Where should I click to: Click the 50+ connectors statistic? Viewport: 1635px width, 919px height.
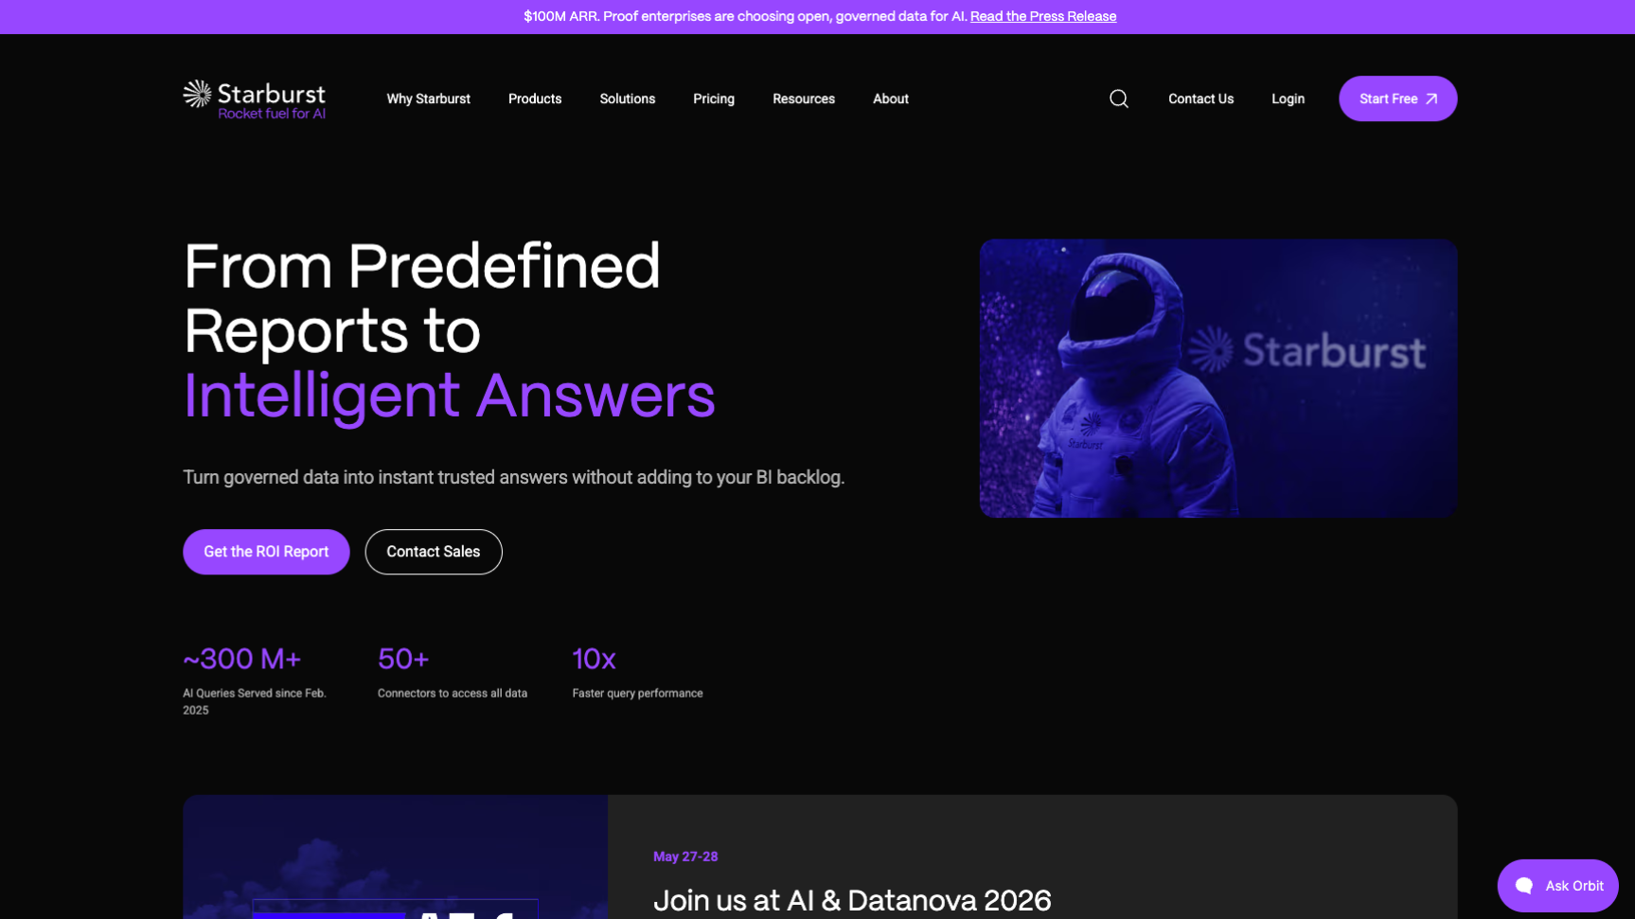click(403, 659)
